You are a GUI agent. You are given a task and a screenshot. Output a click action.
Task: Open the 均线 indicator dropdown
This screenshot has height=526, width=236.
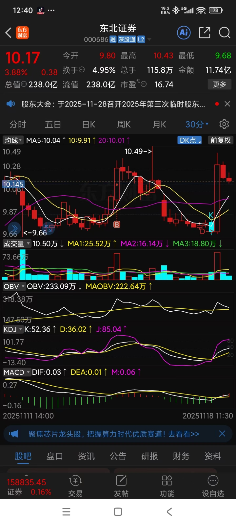pyautogui.click(x=13, y=140)
